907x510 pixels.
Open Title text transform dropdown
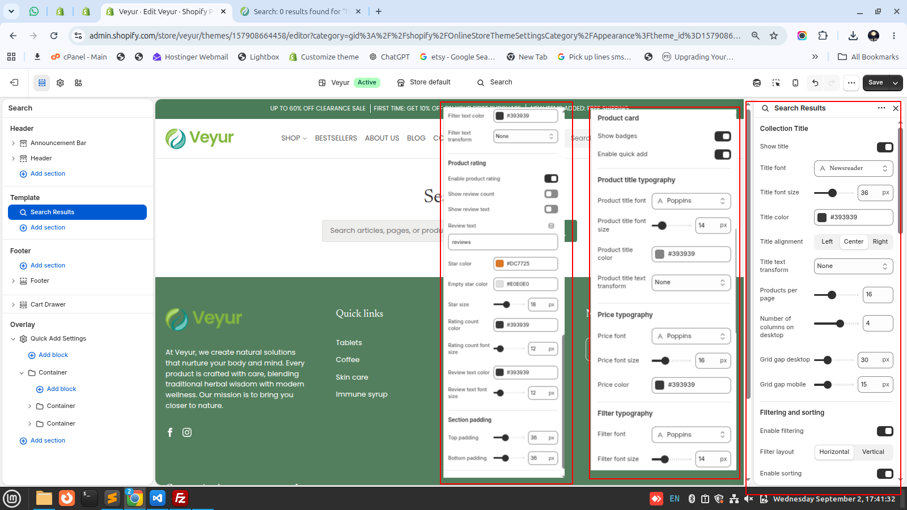(854, 266)
